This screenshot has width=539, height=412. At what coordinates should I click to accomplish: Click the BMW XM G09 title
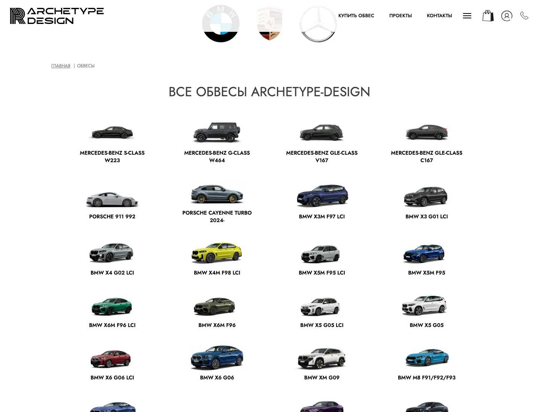pos(322,378)
